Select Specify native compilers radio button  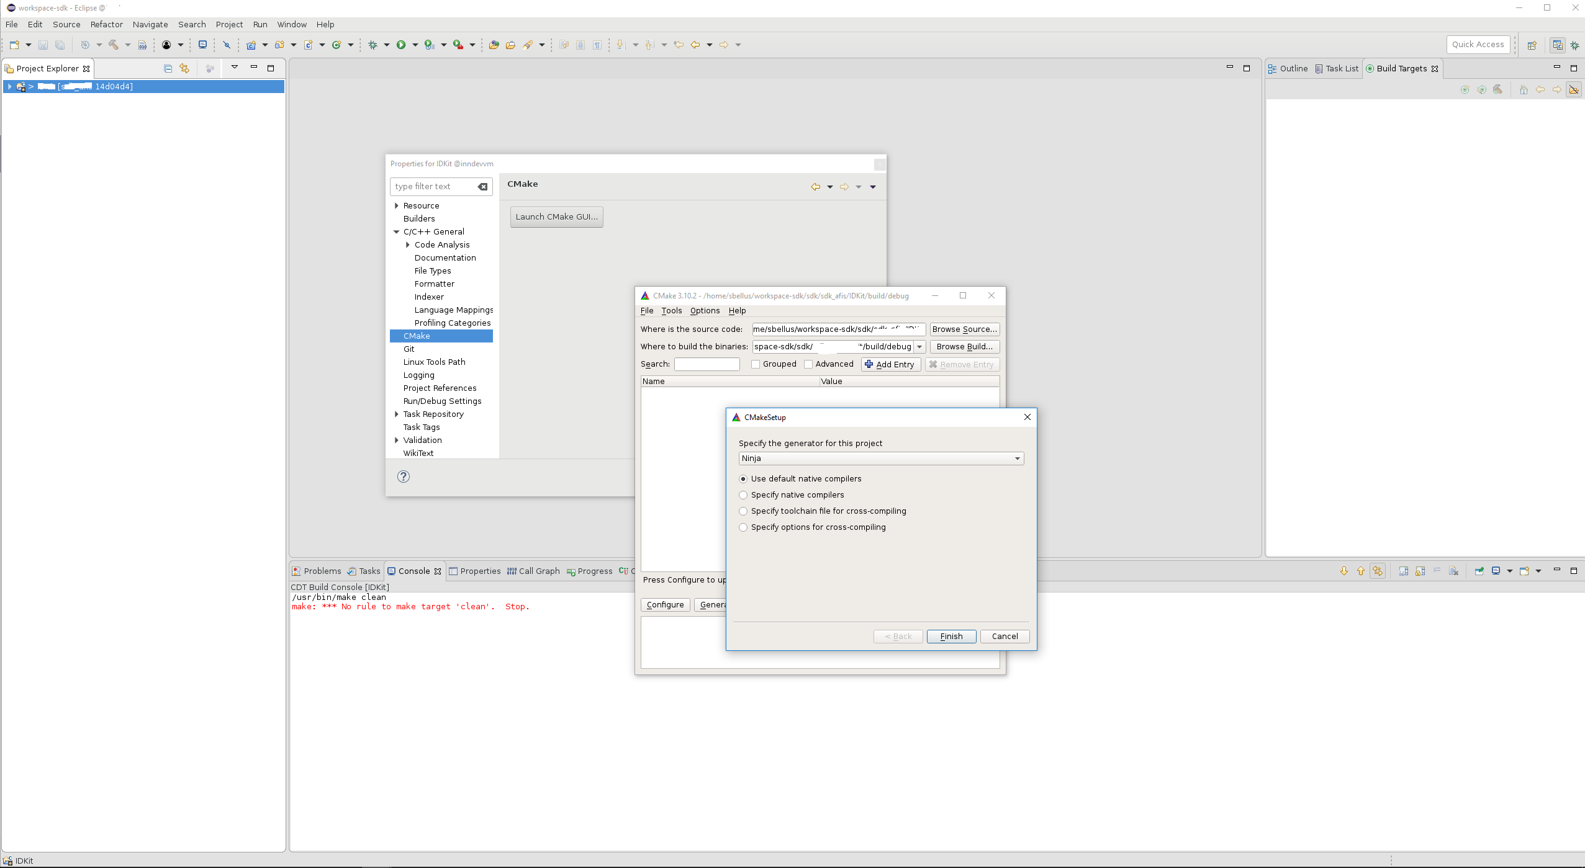click(743, 495)
